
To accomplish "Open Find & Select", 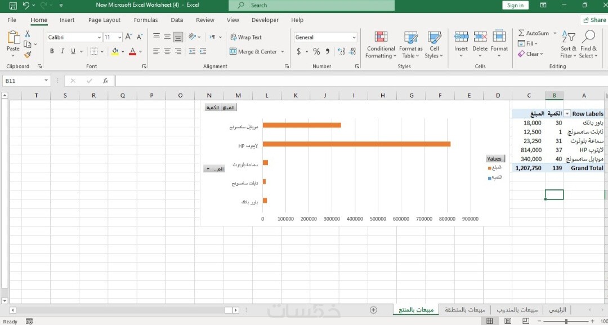I will point(588,45).
